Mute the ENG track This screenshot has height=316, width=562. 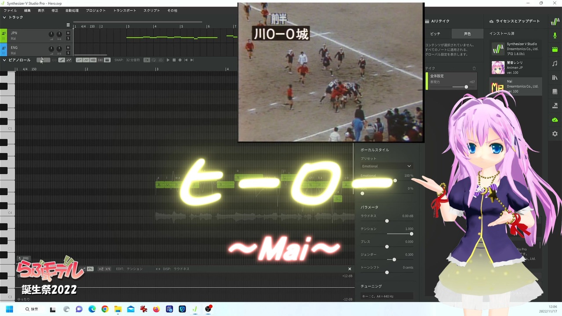coord(68,48)
